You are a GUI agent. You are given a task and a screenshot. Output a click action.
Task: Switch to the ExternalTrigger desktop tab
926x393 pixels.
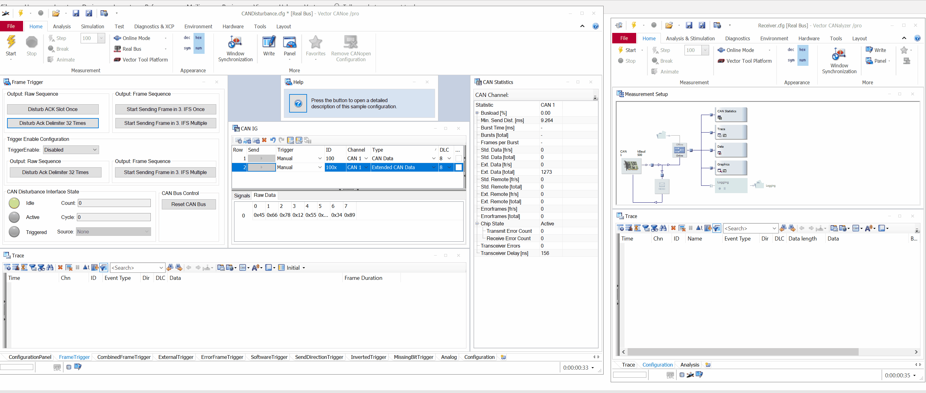coord(175,357)
